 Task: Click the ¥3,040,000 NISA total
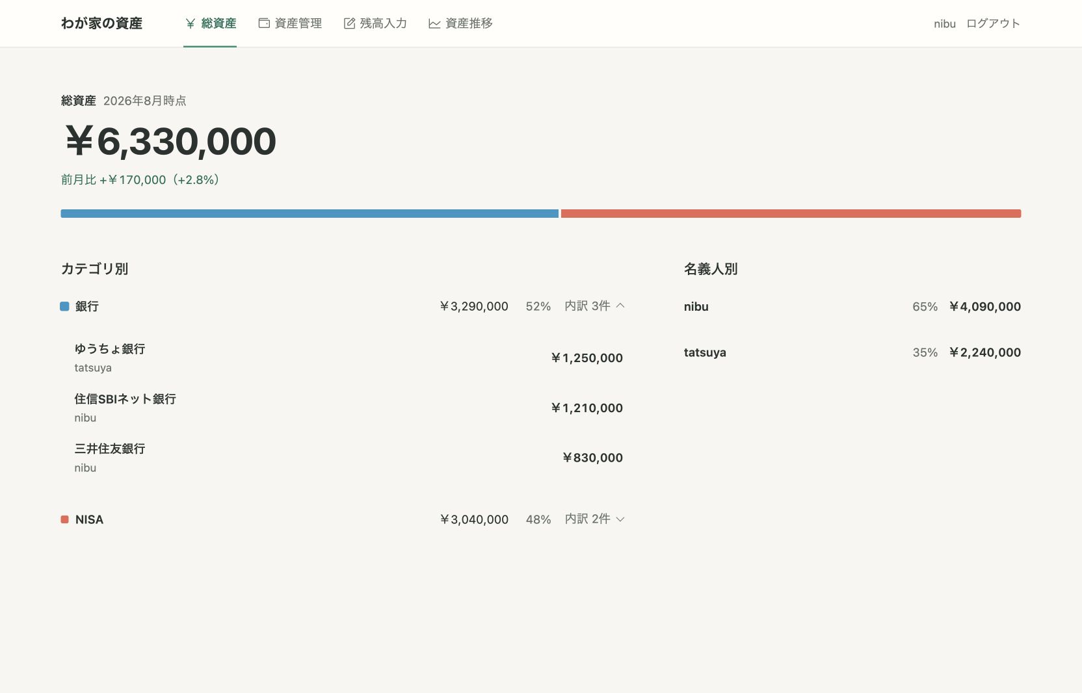click(474, 519)
